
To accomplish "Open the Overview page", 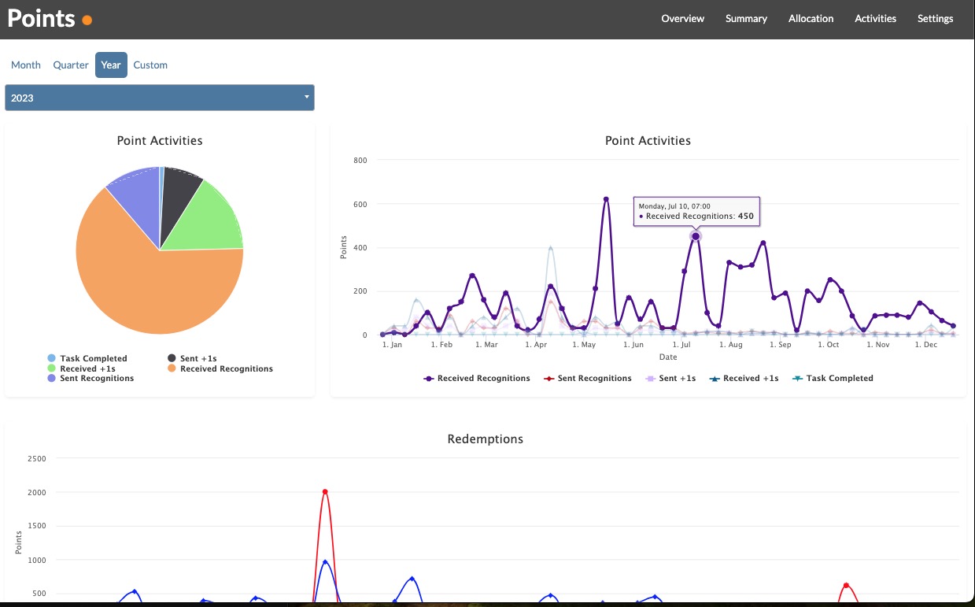I will coord(682,19).
